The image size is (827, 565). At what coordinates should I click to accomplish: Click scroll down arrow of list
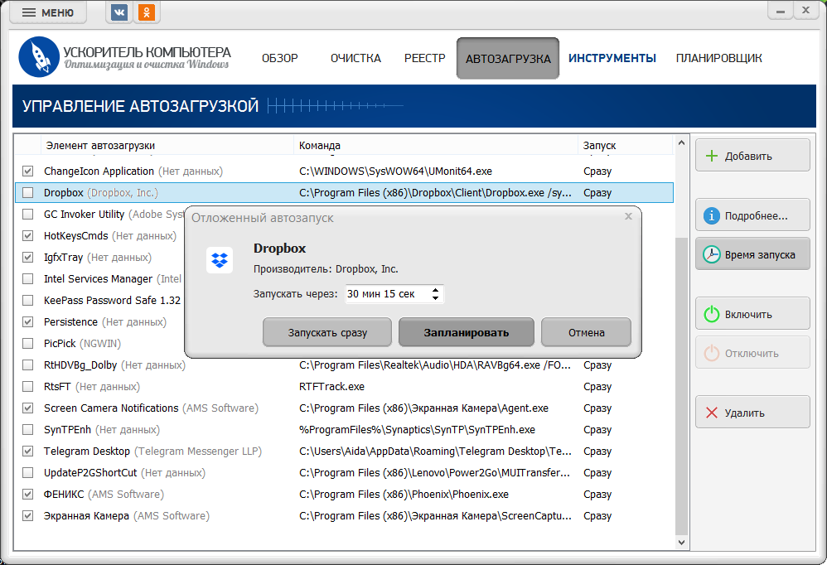(681, 543)
